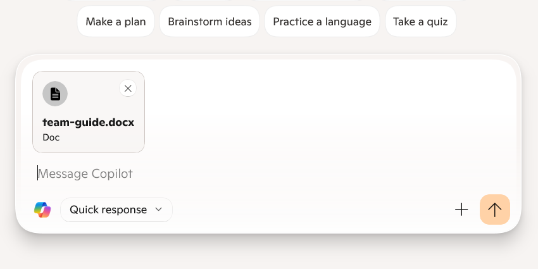
Task: Expand the chevron beside Quick response
Action: [159, 210]
